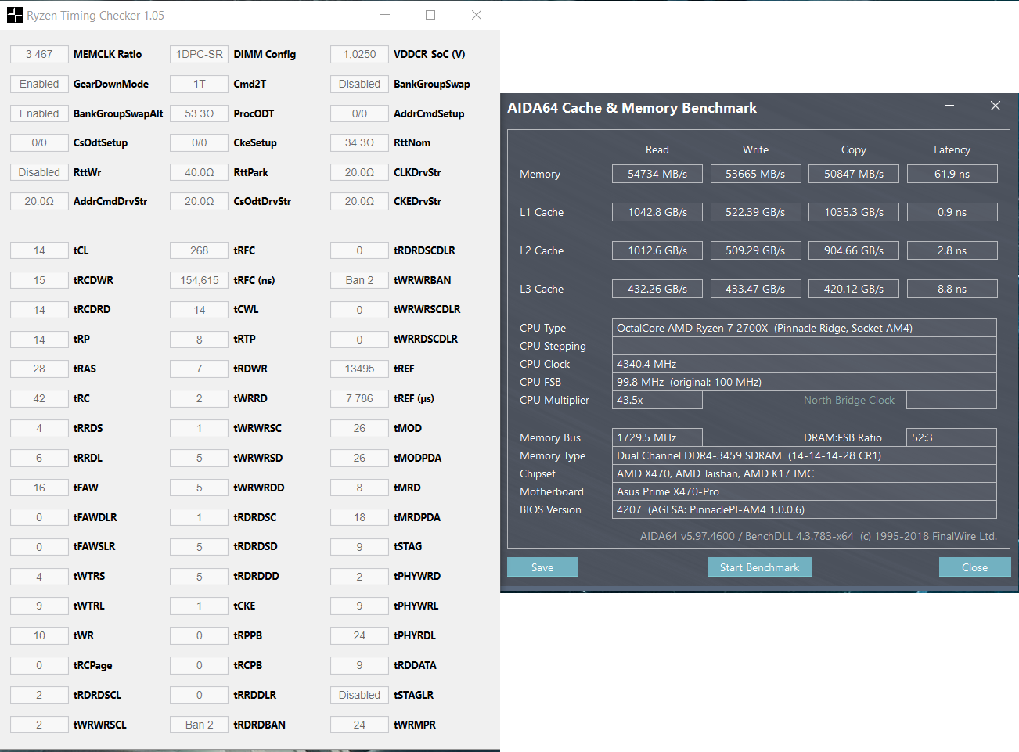Click the DIMM Config 1DPC-SR field
Viewport: 1019px width, 752px height.
click(200, 54)
